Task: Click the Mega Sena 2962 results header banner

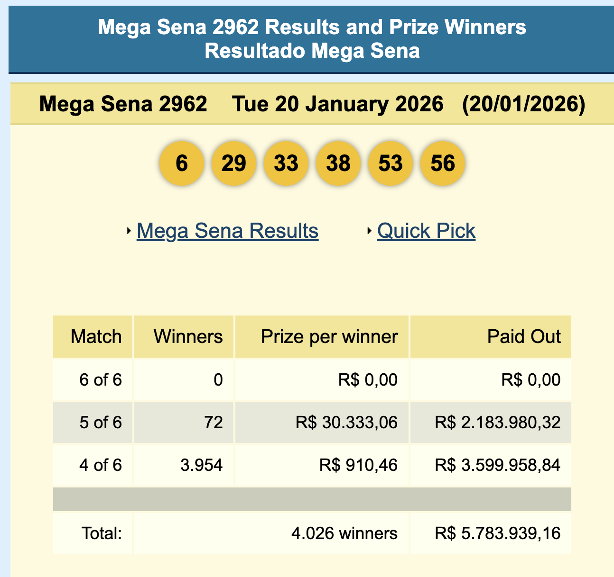Action: pyautogui.click(x=307, y=38)
